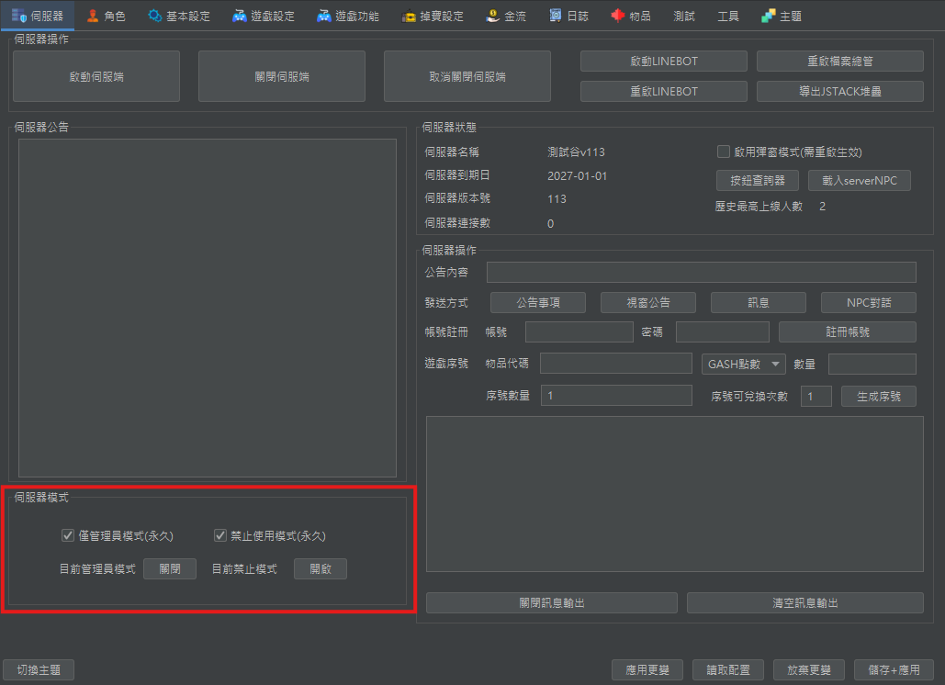Screen dimensions: 945x685
Task: Click the 啟動LINEBOT button
Action: [664, 62]
